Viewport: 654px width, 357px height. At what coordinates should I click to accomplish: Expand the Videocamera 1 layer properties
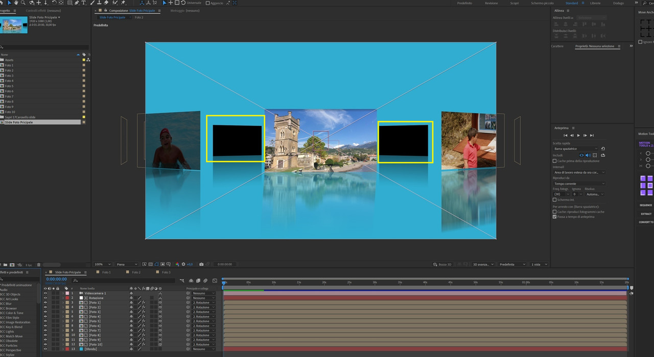pos(63,293)
